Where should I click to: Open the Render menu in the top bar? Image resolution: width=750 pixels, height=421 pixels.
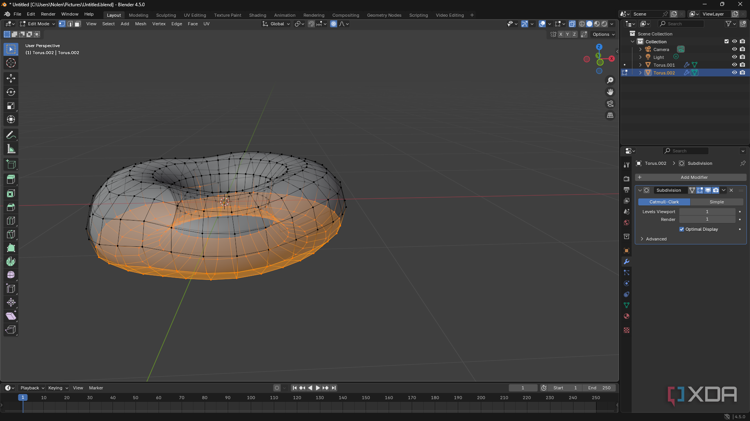[48, 14]
